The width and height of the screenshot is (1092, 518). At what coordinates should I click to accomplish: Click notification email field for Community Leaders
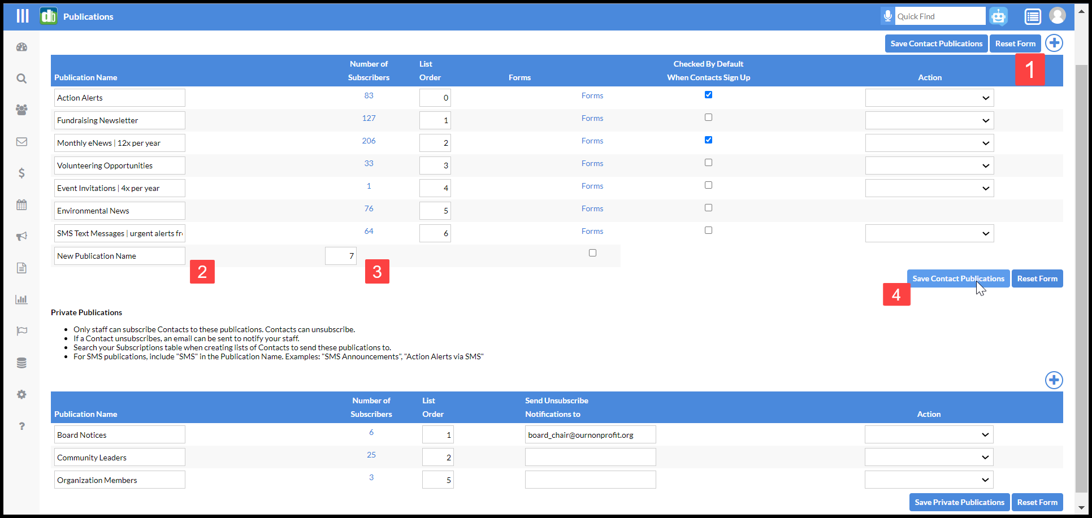[x=591, y=457]
